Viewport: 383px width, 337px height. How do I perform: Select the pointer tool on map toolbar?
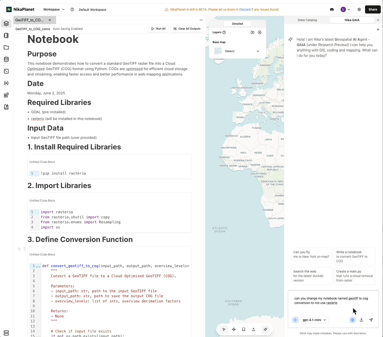(224, 329)
